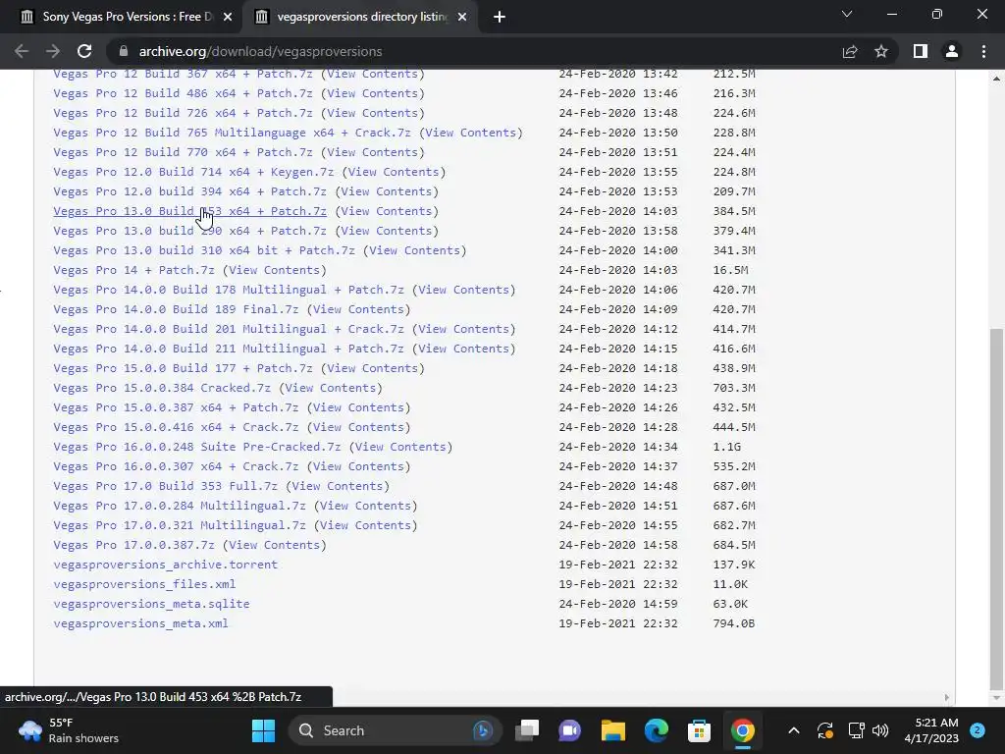Click the horizontal scroll right arrow
Viewport: 1005px width, 754px height.
coord(947,698)
